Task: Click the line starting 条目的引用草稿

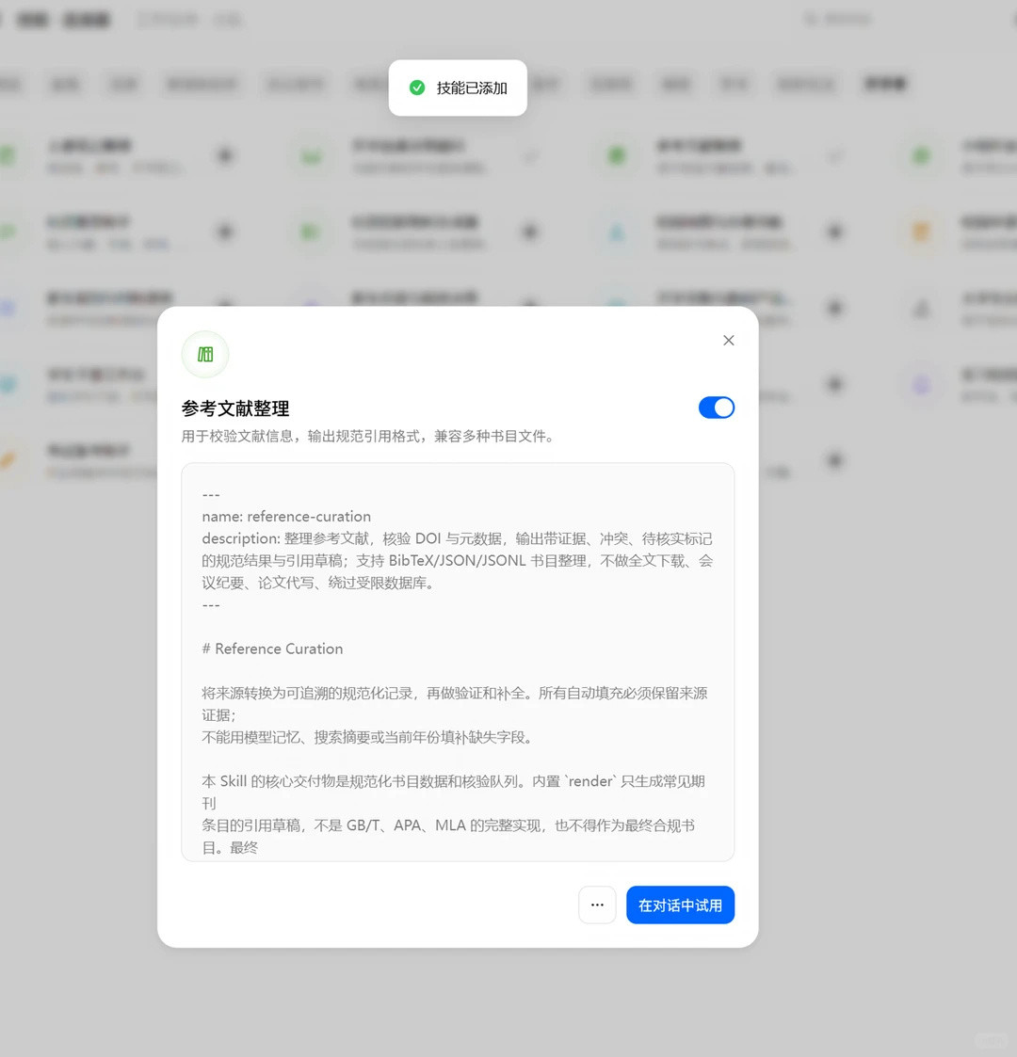Action: pyautogui.click(x=448, y=837)
